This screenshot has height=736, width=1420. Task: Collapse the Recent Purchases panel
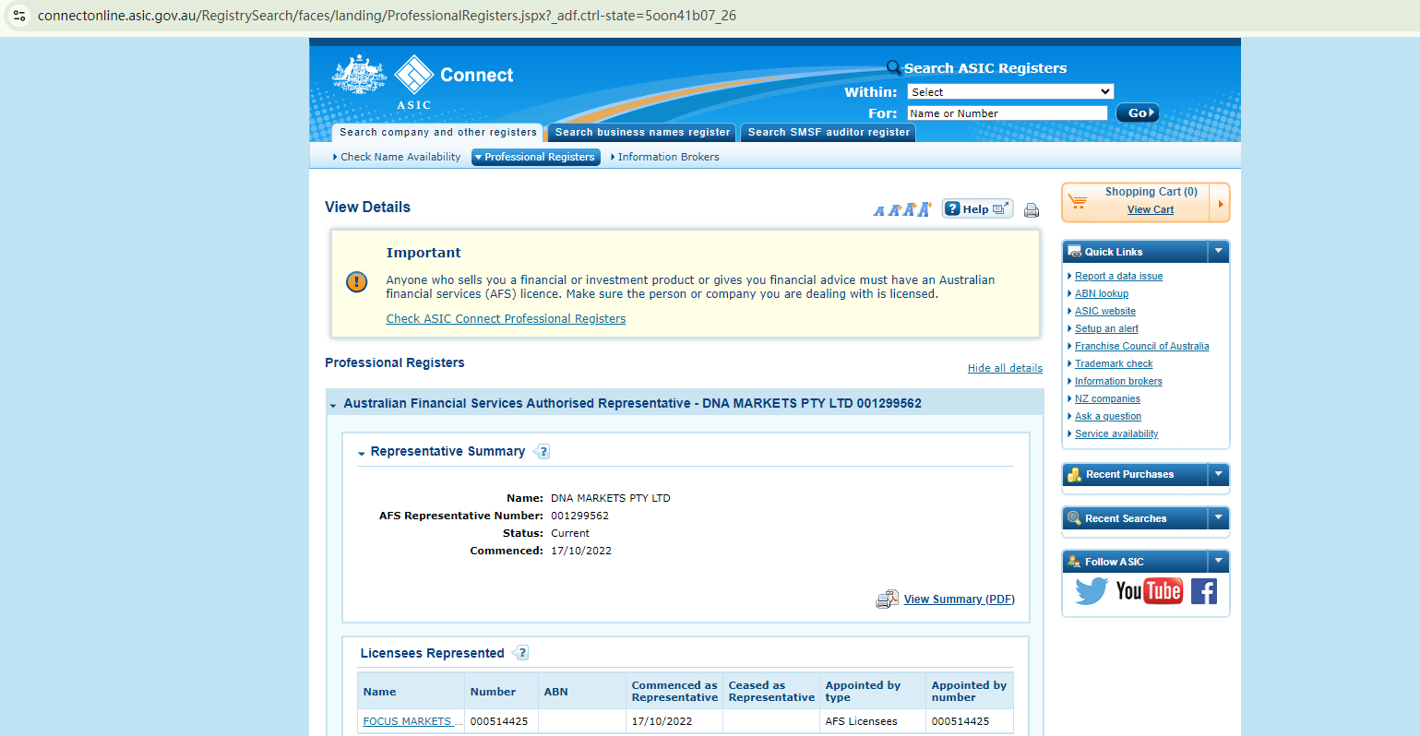coord(1219,474)
